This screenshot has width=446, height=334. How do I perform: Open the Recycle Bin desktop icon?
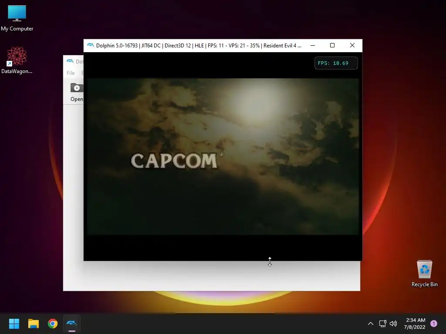tap(424, 273)
